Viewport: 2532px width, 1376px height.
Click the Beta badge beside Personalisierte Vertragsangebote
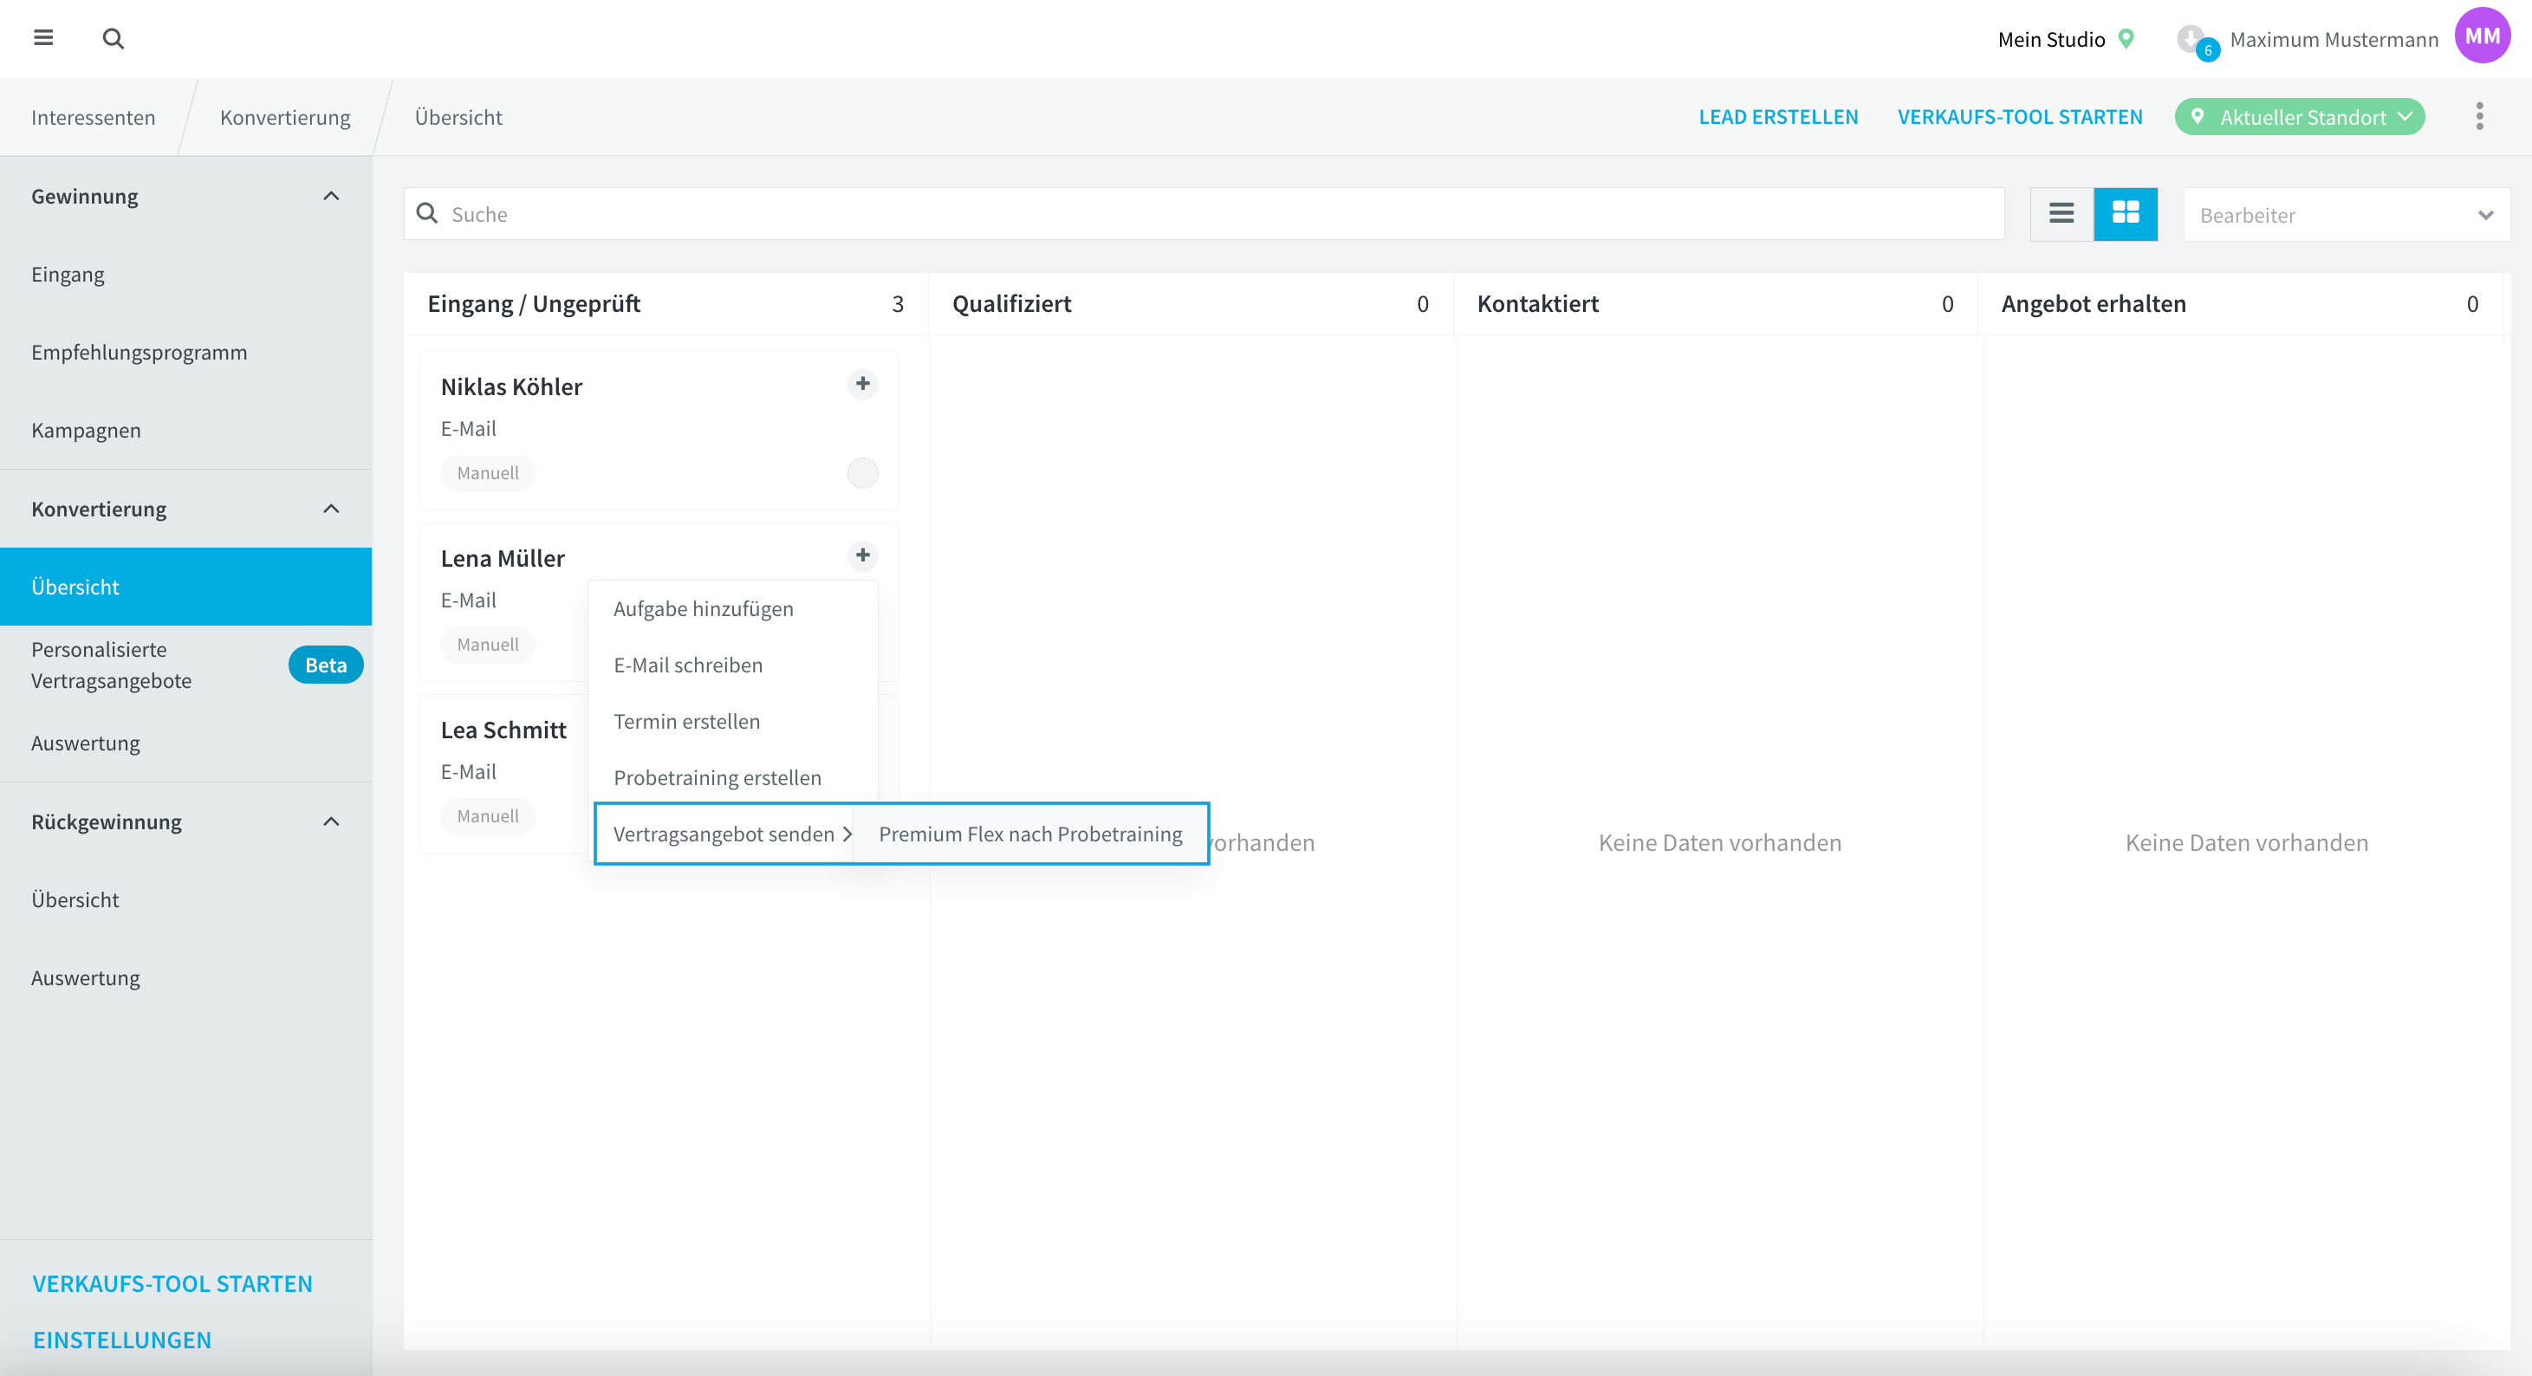coord(325,665)
